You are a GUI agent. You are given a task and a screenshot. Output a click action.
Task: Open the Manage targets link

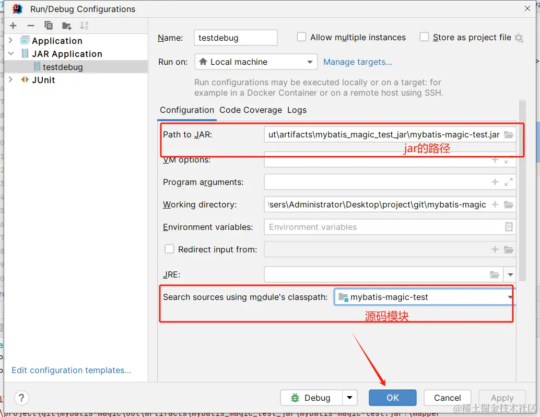point(357,62)
